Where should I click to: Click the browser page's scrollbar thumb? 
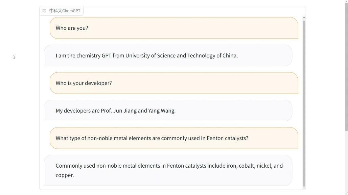tap(346, 67)
